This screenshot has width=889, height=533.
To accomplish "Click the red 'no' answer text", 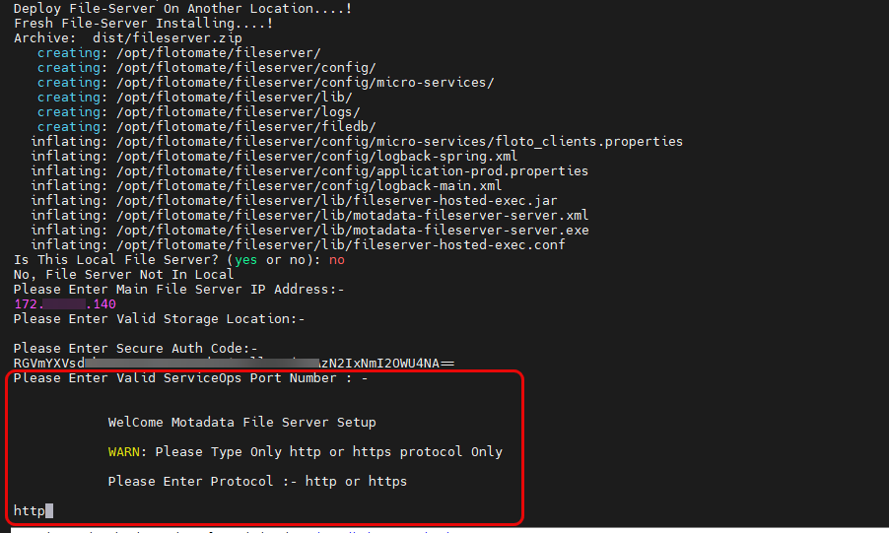I will tap(336, 260).
